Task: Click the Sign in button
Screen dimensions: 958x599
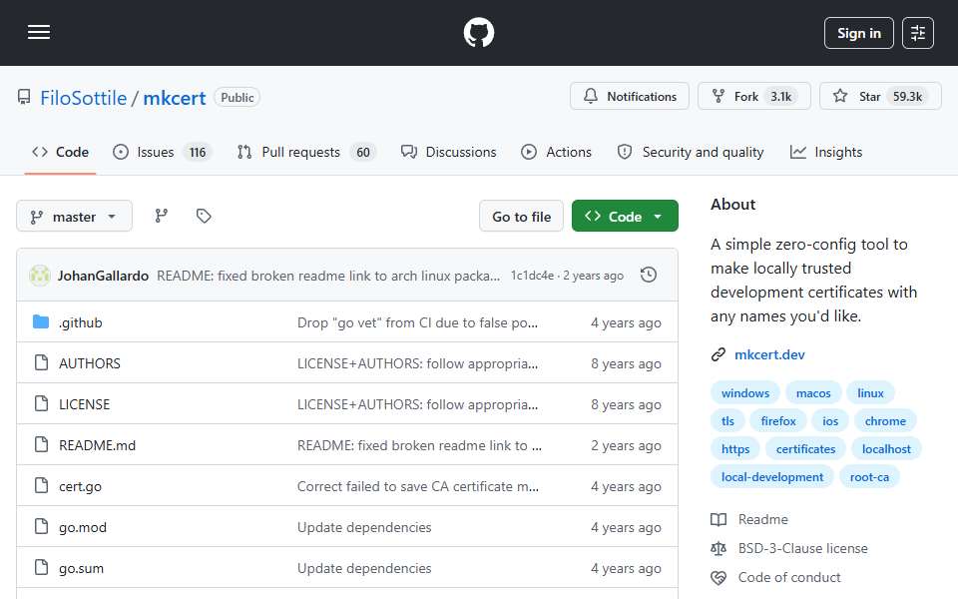Action: tap(858, 33)
